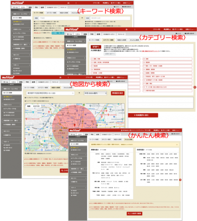Go to マイページ tab in map window

click(x=55, y=82)
